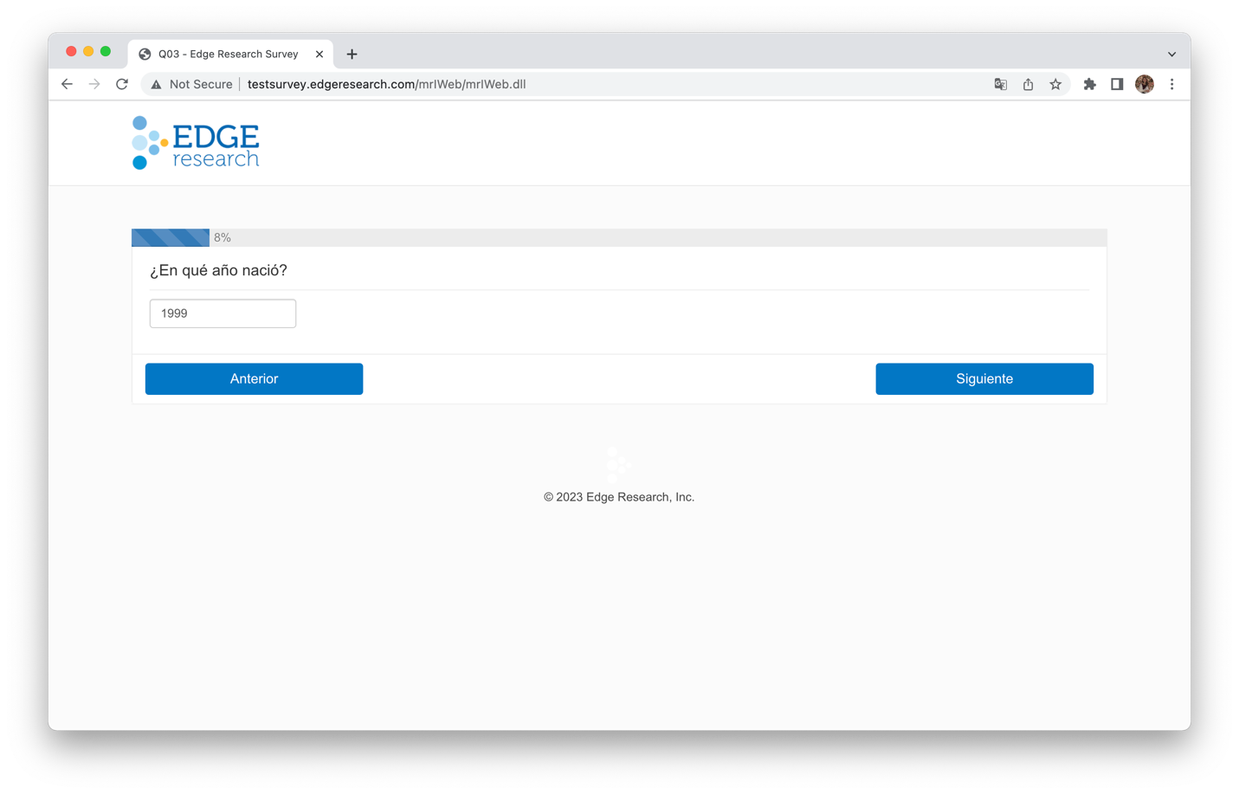Click the red close window button

click(71, 52)
